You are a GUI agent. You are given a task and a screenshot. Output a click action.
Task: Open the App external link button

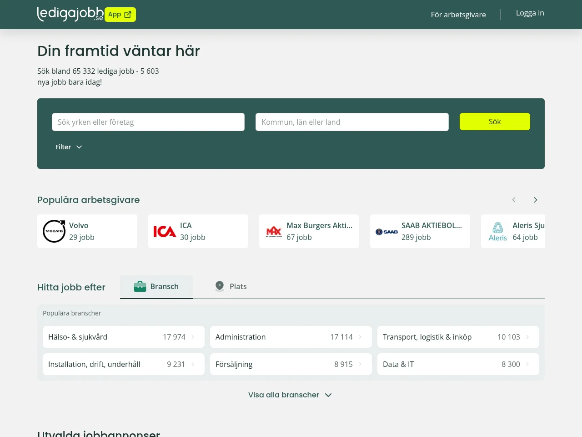pos(120,15)
